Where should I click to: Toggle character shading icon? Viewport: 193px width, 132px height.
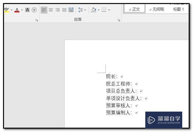tap(27, 10)
